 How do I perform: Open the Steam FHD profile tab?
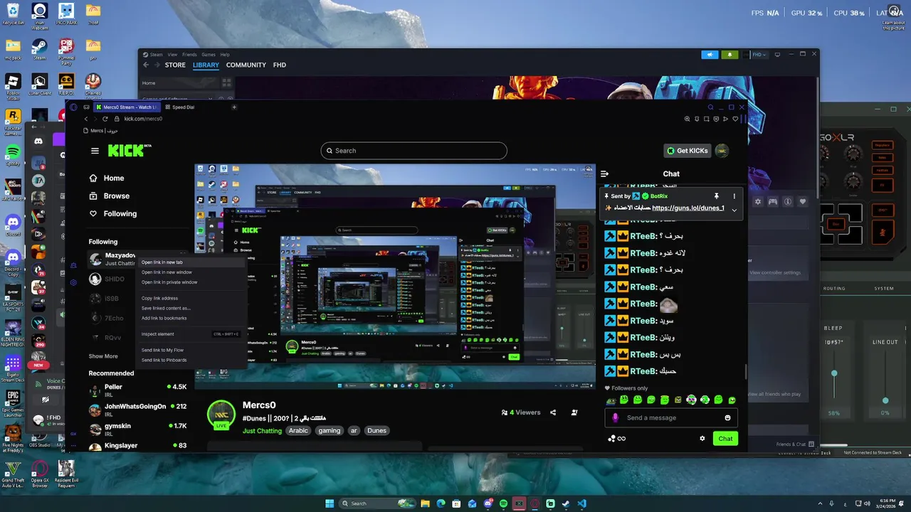pyautogui.click(x=280, y=65)
